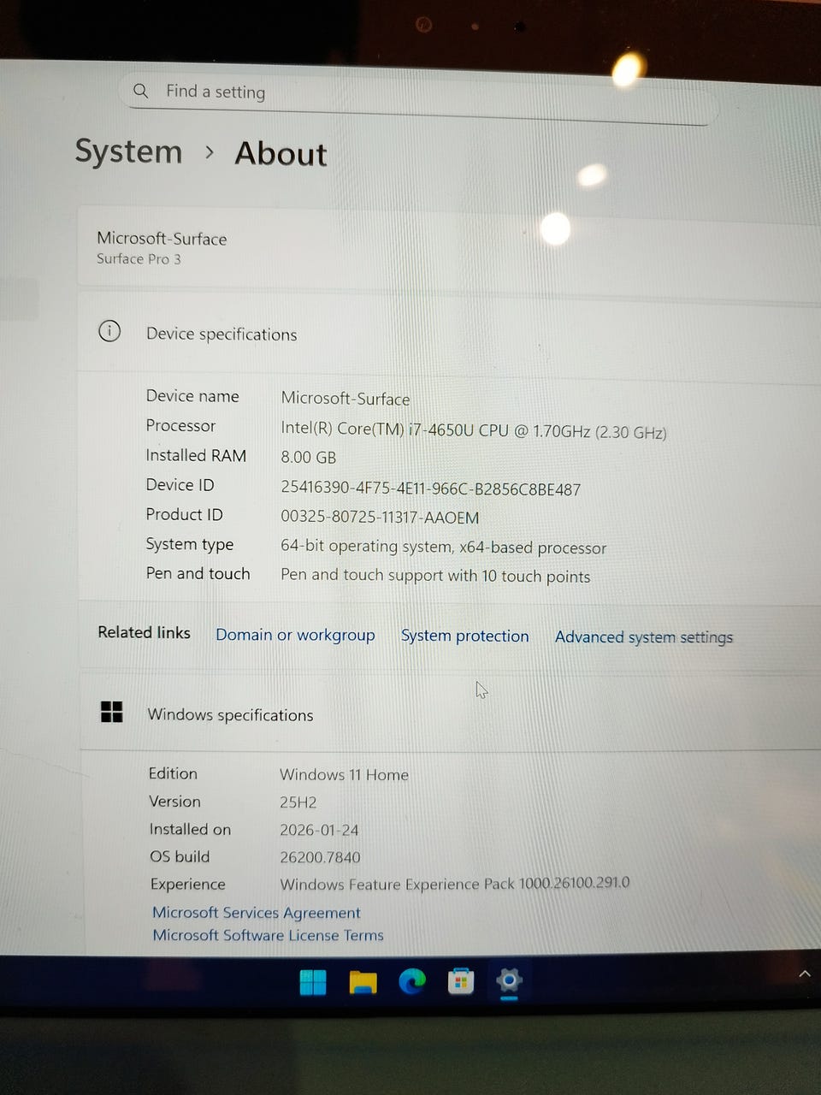Open the System protection link
Screen dimensions: 821x1095
[465, 636]
